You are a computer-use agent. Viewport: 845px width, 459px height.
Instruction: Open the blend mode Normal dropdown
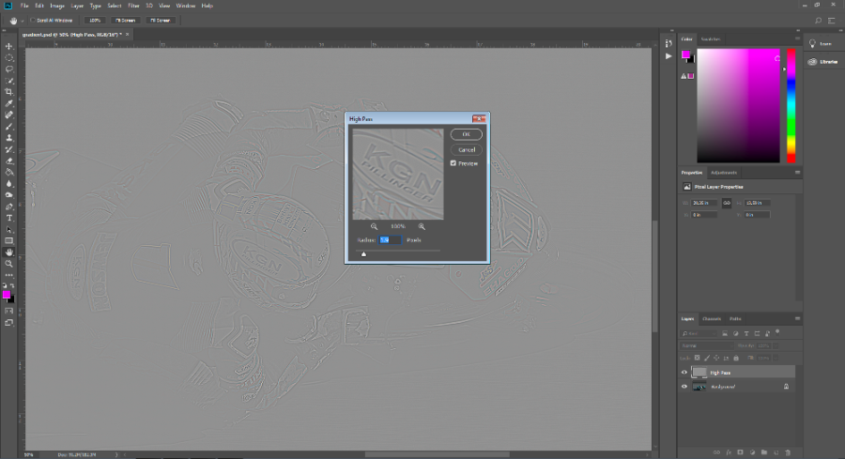pos(706,345)
